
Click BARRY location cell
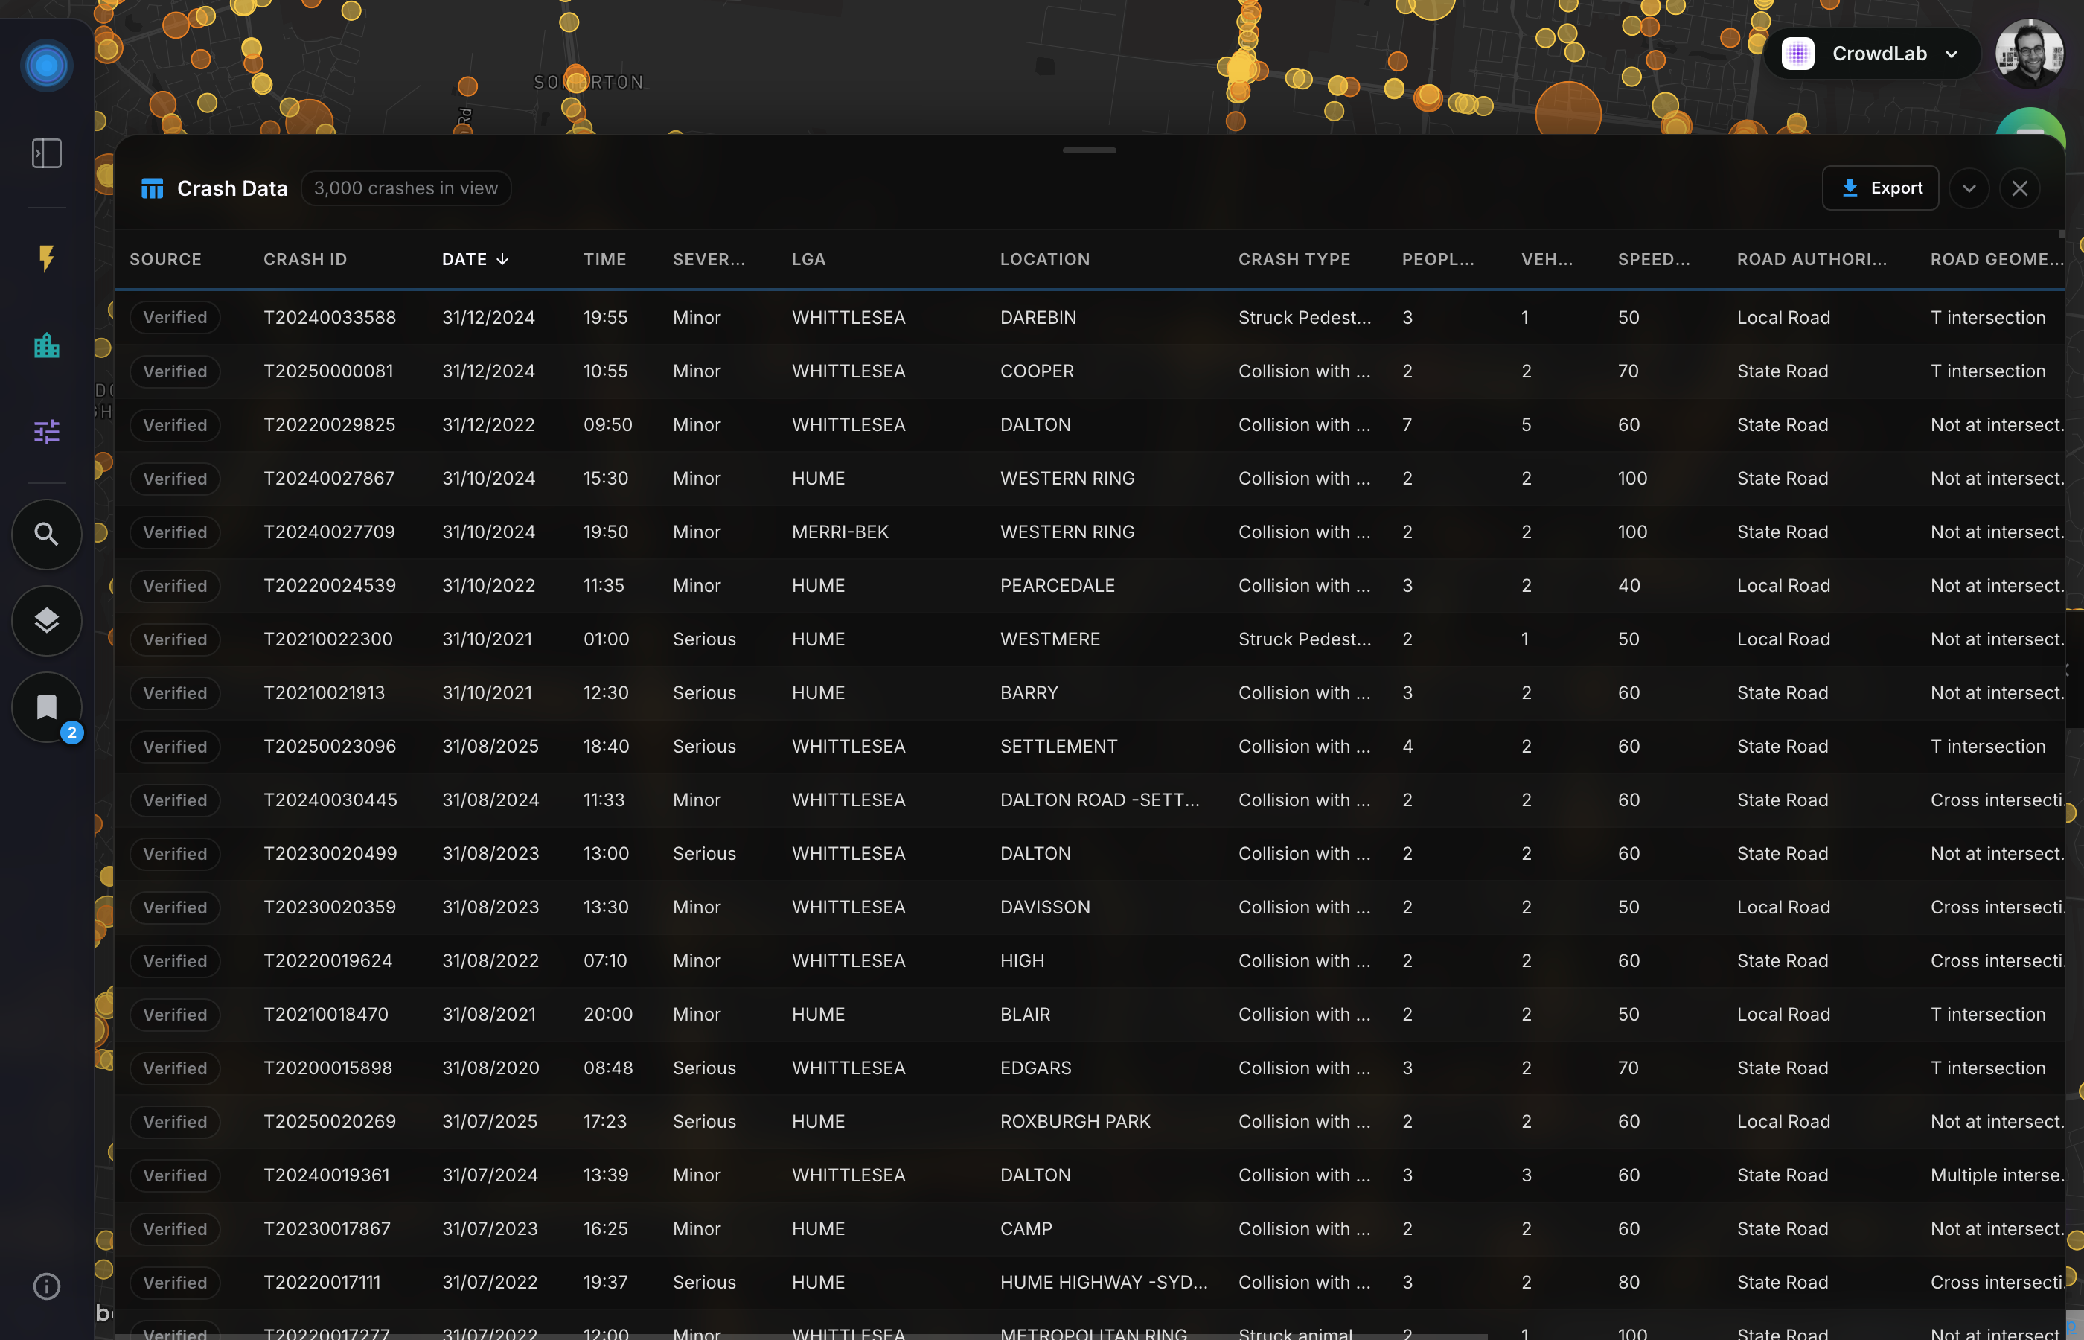[1029, 692]
